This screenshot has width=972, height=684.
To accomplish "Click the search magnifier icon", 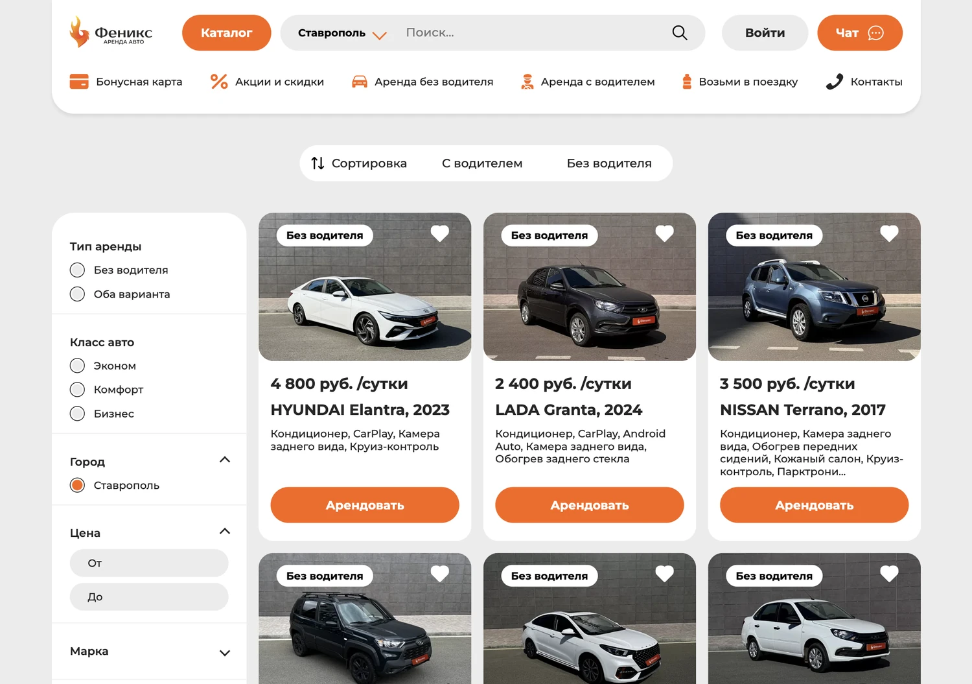I will 679,32.
